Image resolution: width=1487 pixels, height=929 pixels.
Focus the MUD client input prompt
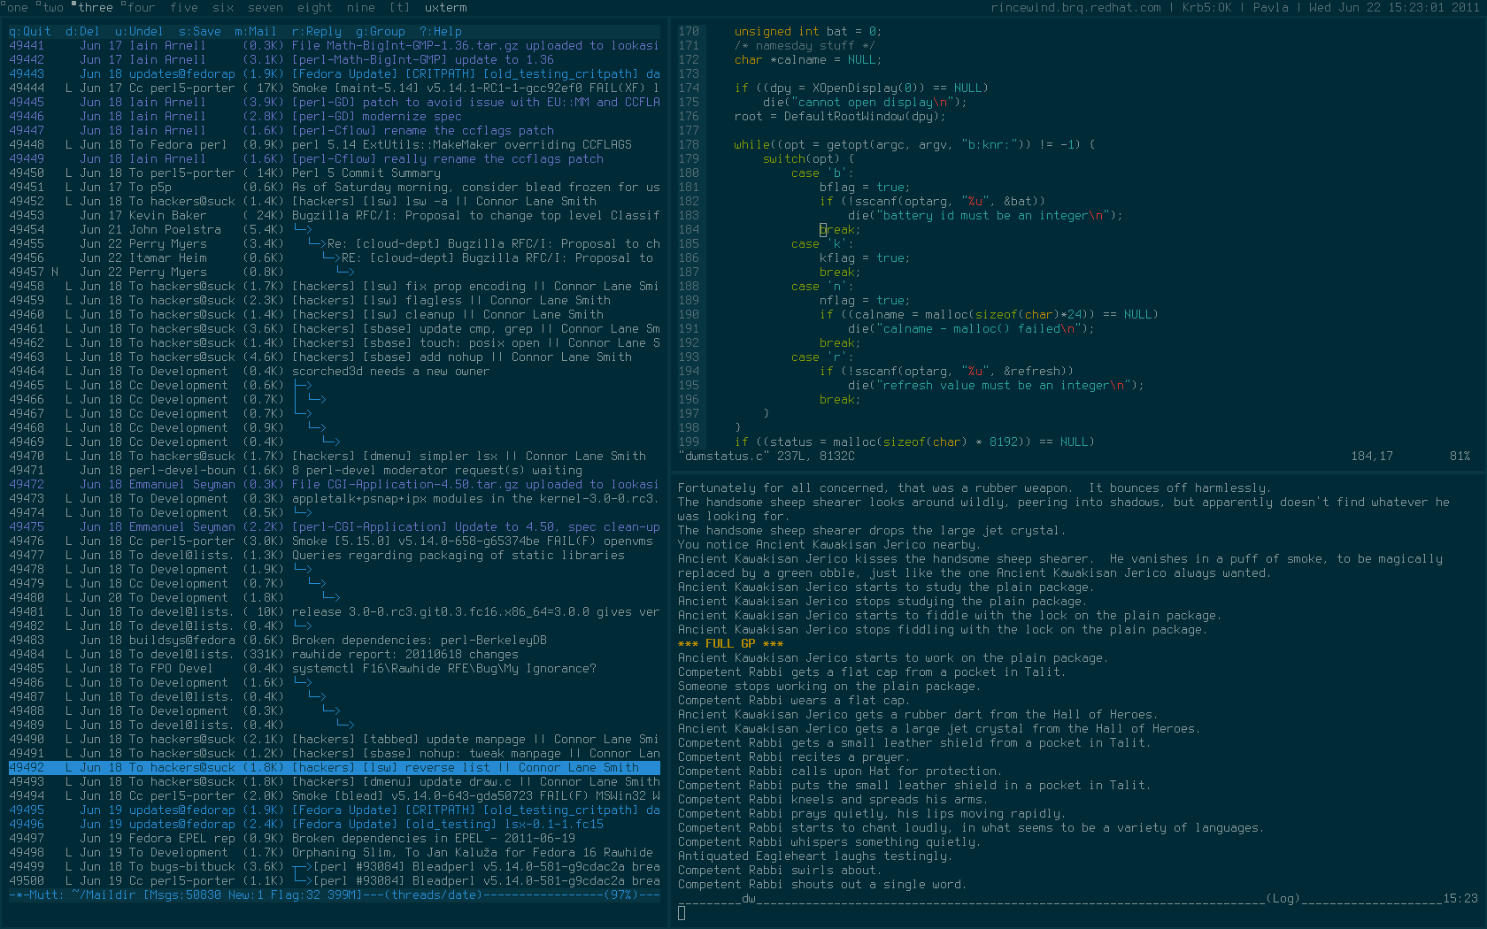pos(682,913)
